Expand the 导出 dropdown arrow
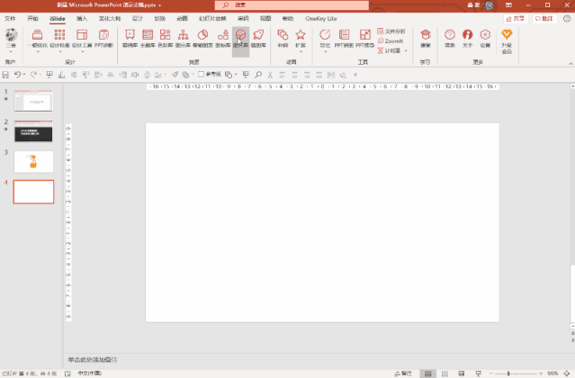 (x=325, y=52)
